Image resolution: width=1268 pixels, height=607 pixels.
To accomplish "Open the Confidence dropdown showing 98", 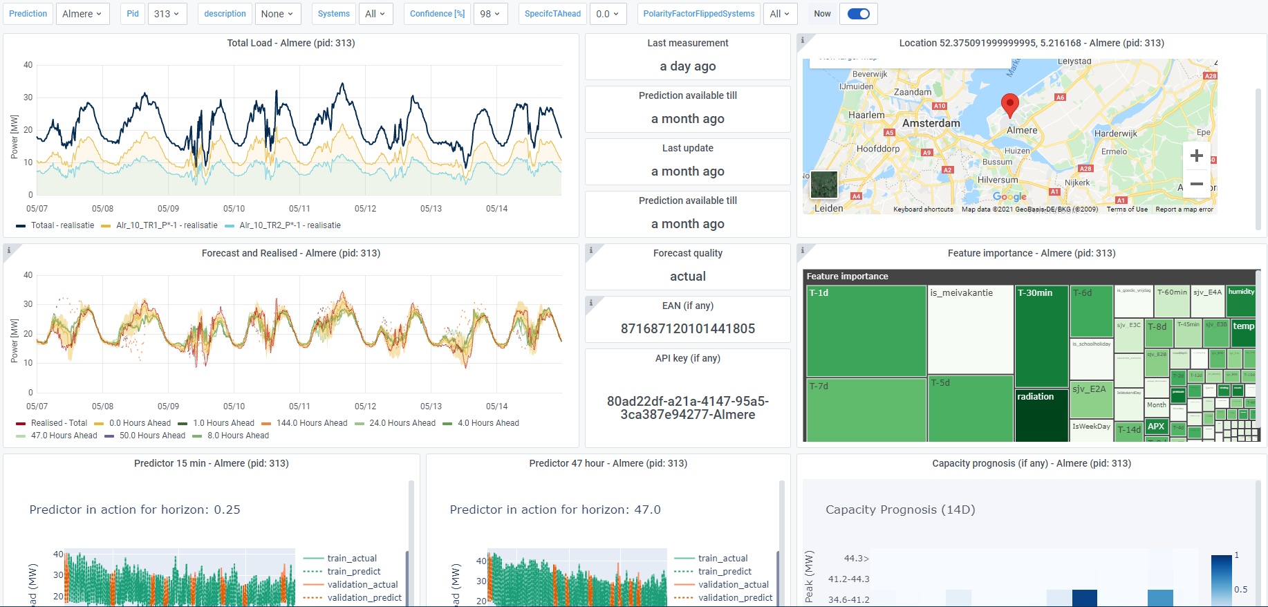I will [x=490, y=14].
